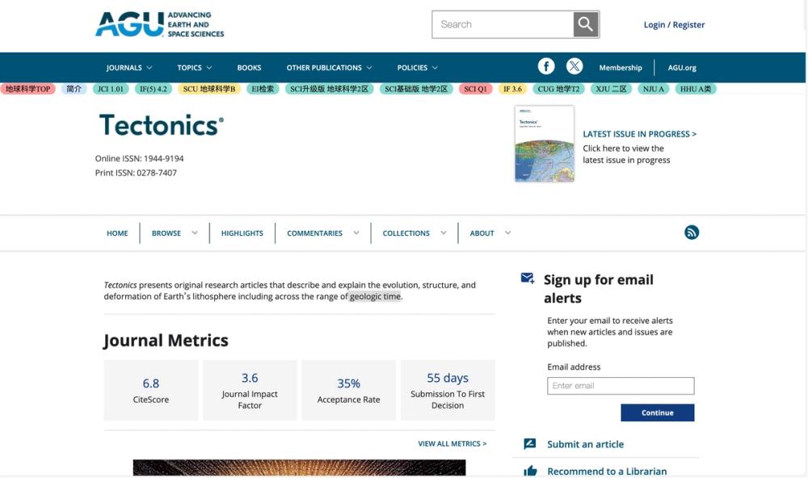
Task: Click the 简介 tag
Action: click(x=74, y=89)
